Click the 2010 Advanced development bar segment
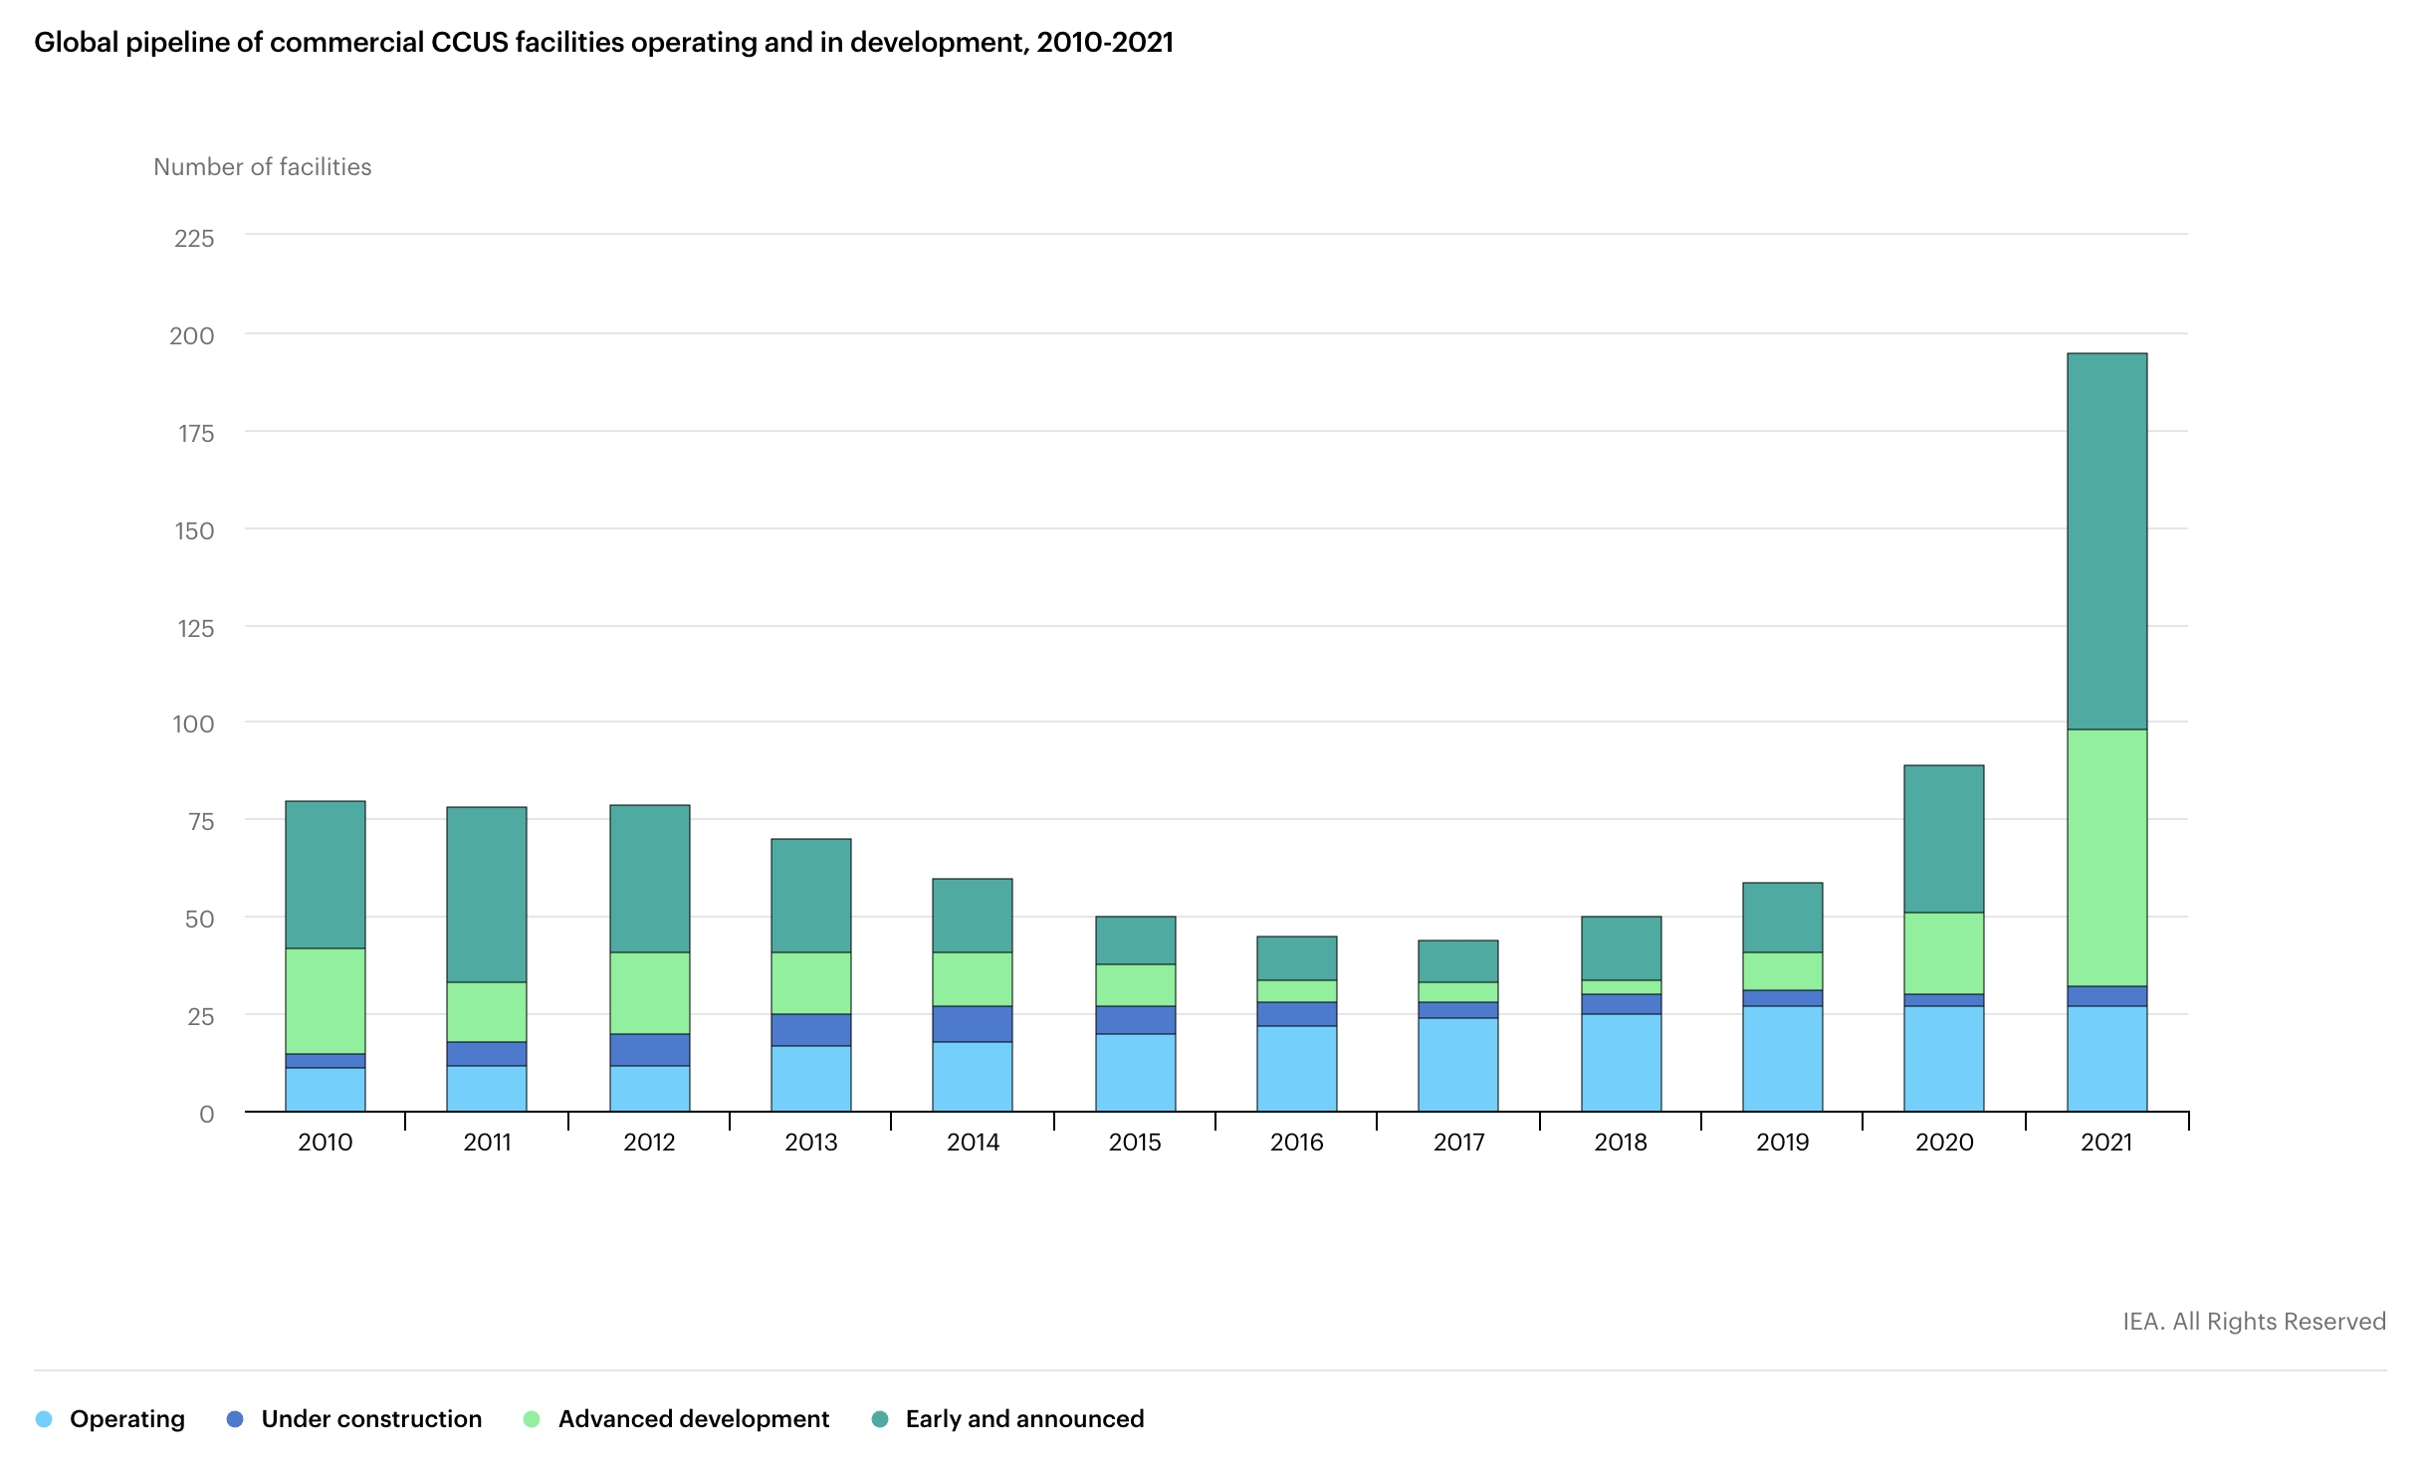The image size is (2423, 1459). tap(326, 1001)
